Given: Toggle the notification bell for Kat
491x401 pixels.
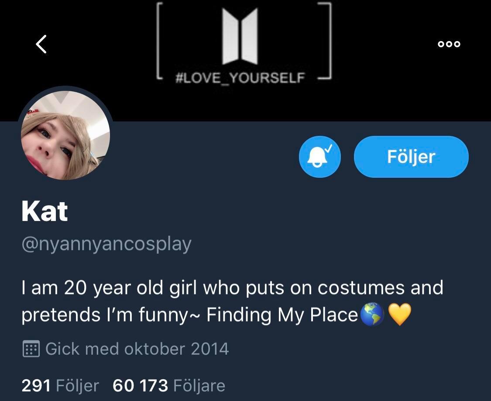Looking at the screenshot, I should (319, 157).
